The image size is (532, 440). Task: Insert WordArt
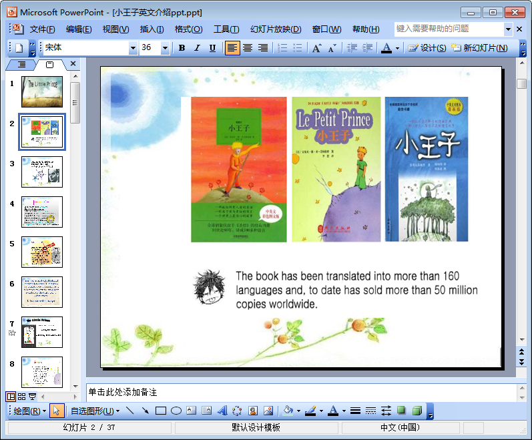(222, 411)
